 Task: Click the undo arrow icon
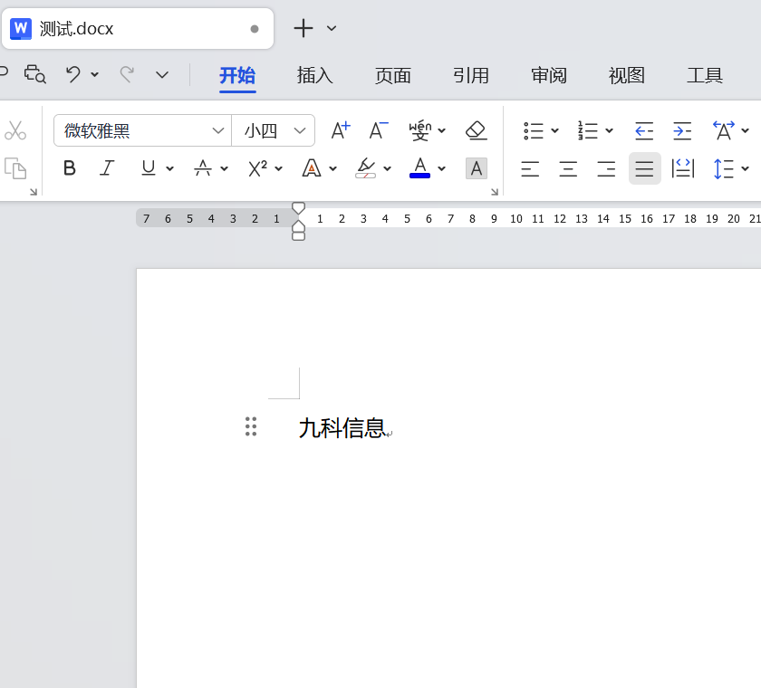point(73,74)
